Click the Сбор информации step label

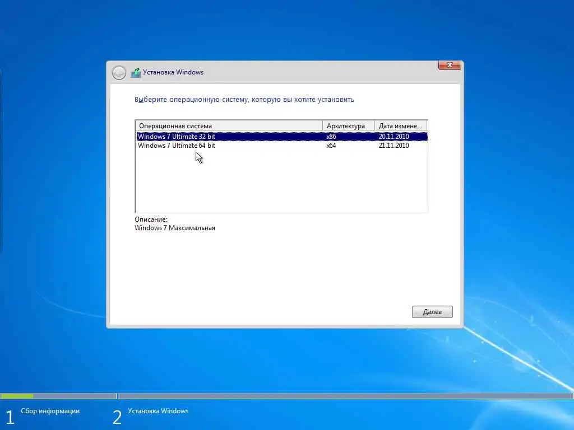50,411
